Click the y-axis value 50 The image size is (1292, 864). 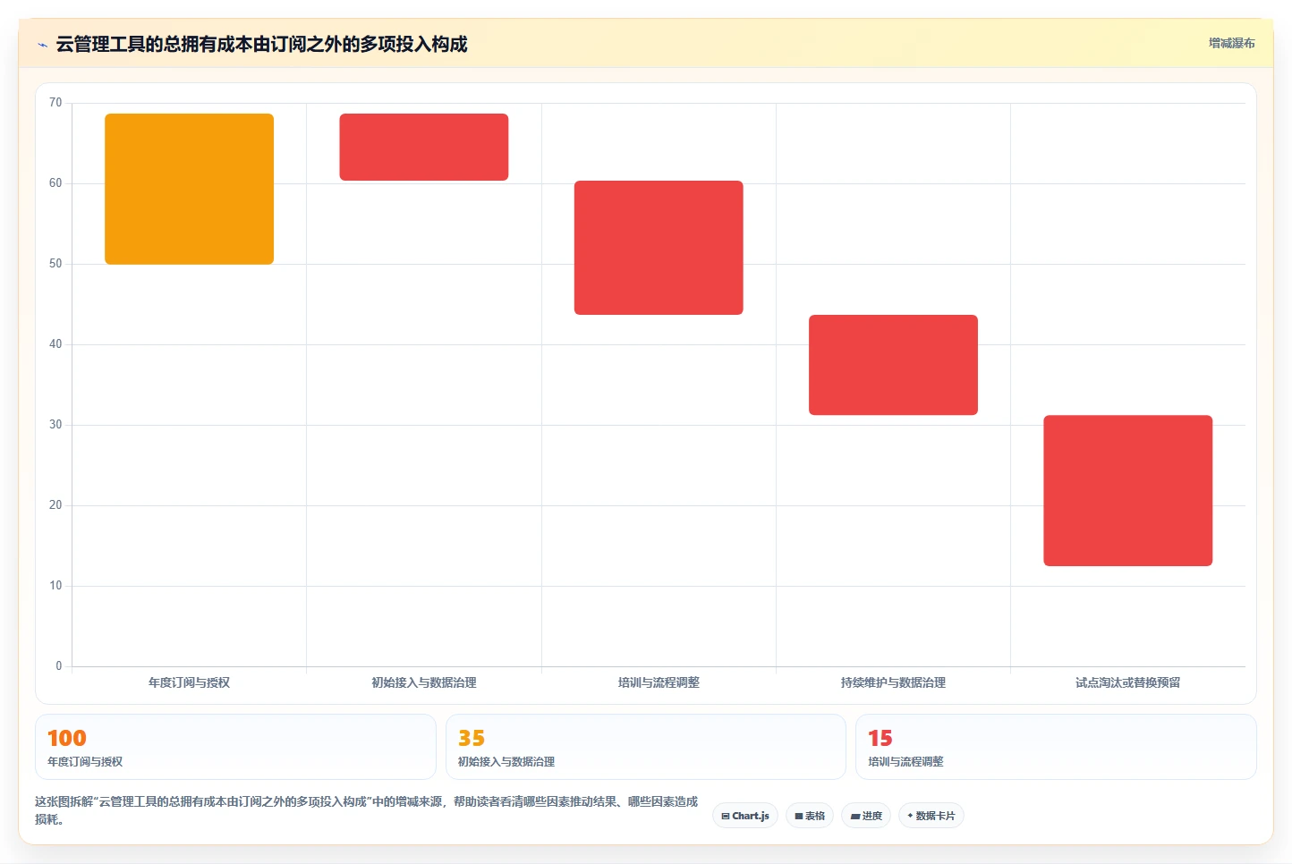click(55, 264)
